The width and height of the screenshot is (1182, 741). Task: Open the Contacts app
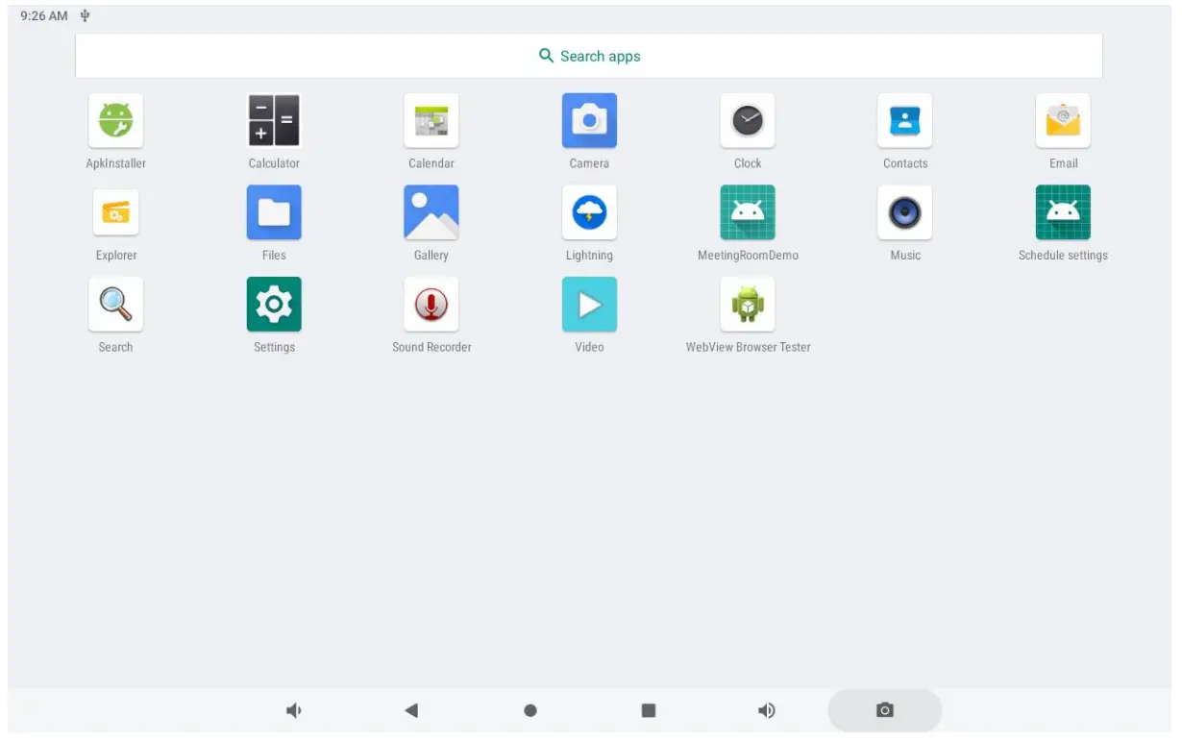pos(905,121)
